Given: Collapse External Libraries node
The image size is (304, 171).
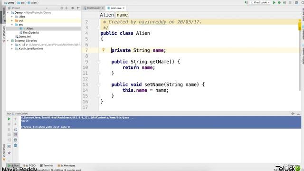Looking at the screenshot, I should pyautogui.click(x=8, y=41).
